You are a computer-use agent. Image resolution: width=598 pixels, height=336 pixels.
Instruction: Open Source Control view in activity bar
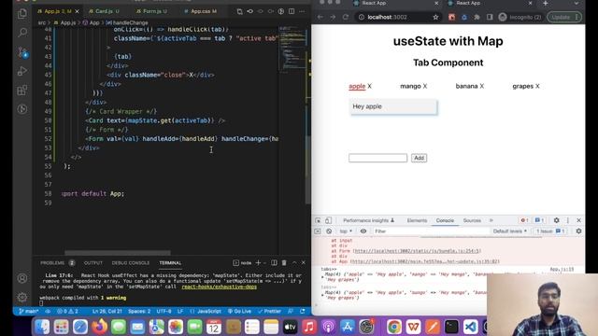22,52
